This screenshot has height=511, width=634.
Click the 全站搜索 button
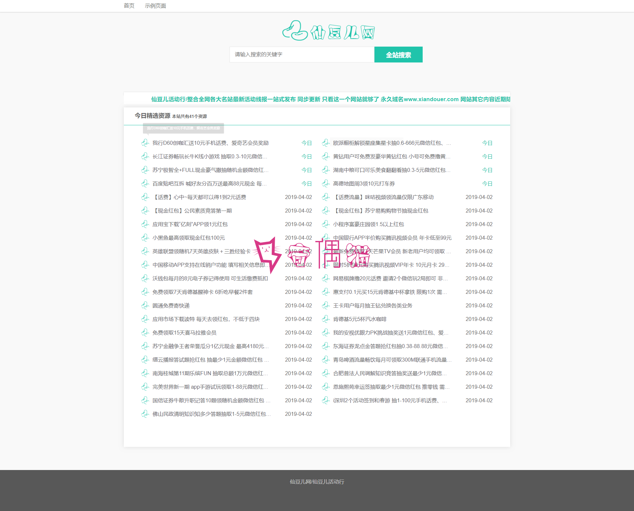click(399, 55)
